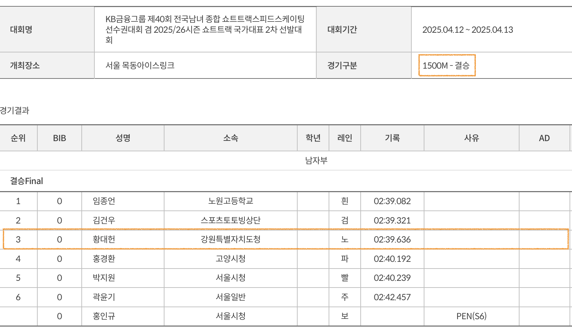The width and height of the screenshot is (572, 328).
Task: Click team name 스포츠토토빙상단
Action: pos(231,220)
